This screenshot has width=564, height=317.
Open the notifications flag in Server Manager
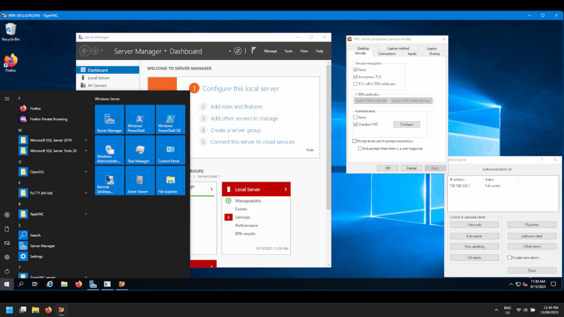(253, 51)
